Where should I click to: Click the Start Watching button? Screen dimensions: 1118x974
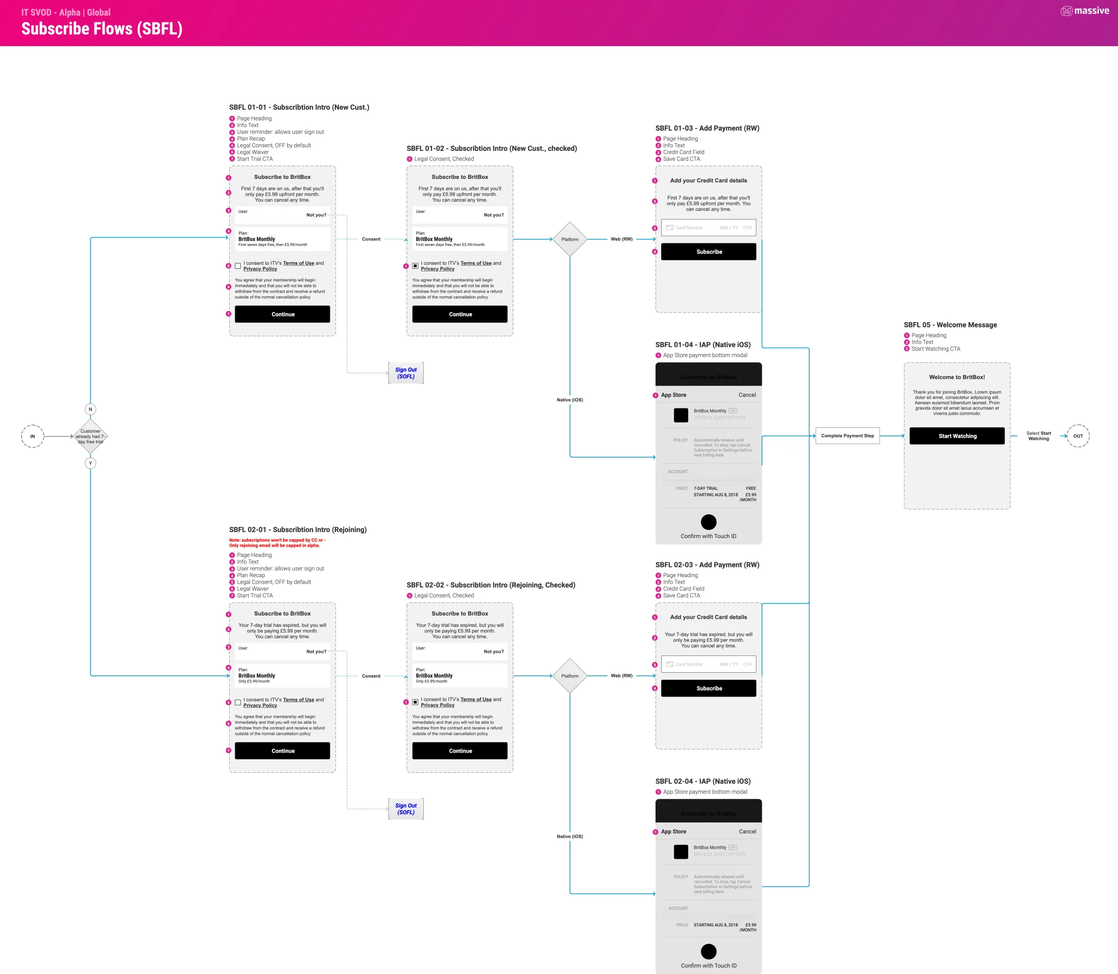pos(956,436)
